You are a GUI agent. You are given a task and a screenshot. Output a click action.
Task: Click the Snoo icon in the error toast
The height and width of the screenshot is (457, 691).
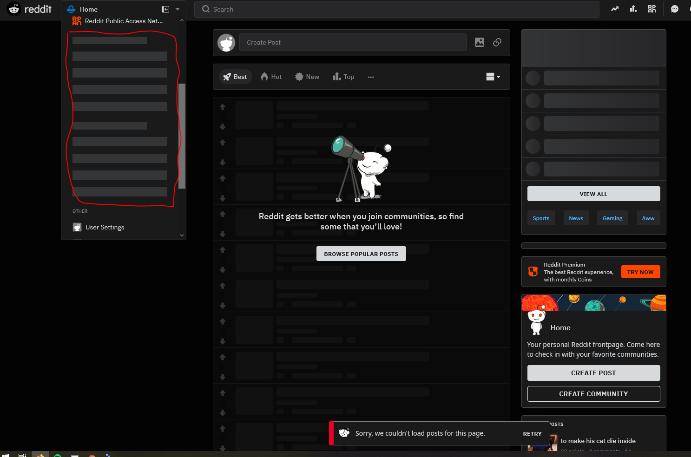click(344, 433)
